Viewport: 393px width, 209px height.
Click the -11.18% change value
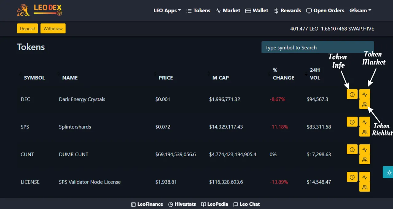click(279, 127)
